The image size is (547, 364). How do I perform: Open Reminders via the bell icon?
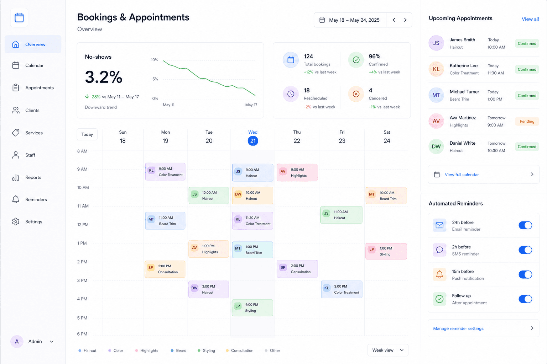click(16, 199)
